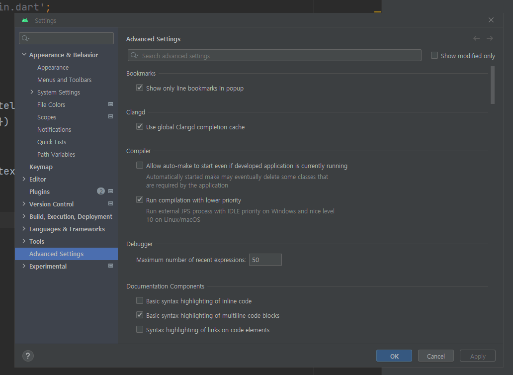Open Path Variables settings
The width and height of the screenshot is (513, 375).
tap(56, 155)
